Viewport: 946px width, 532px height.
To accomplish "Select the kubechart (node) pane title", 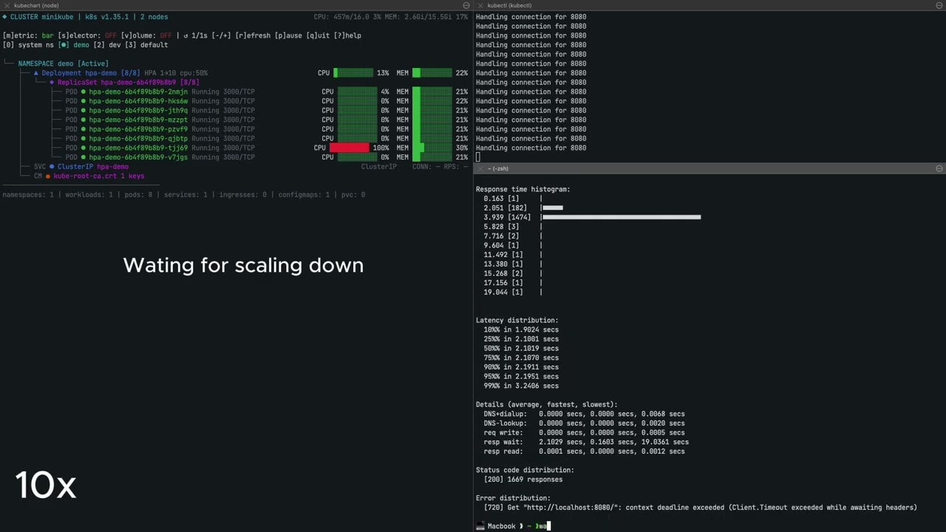I will (x=36, y=5).
